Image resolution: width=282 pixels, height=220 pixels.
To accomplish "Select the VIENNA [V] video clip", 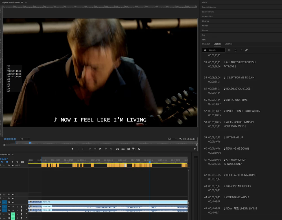I will (108, 202).
